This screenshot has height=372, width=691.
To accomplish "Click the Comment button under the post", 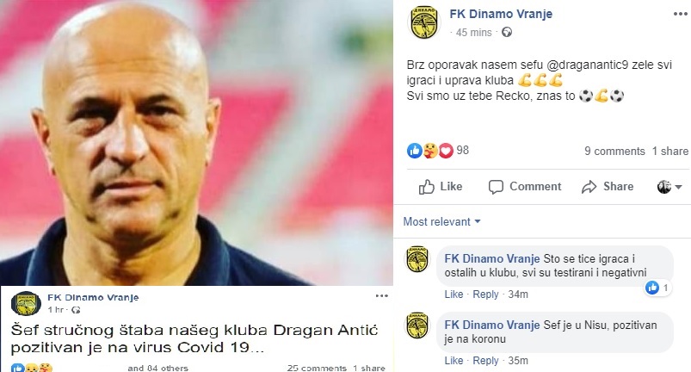I will pos(524,187).
